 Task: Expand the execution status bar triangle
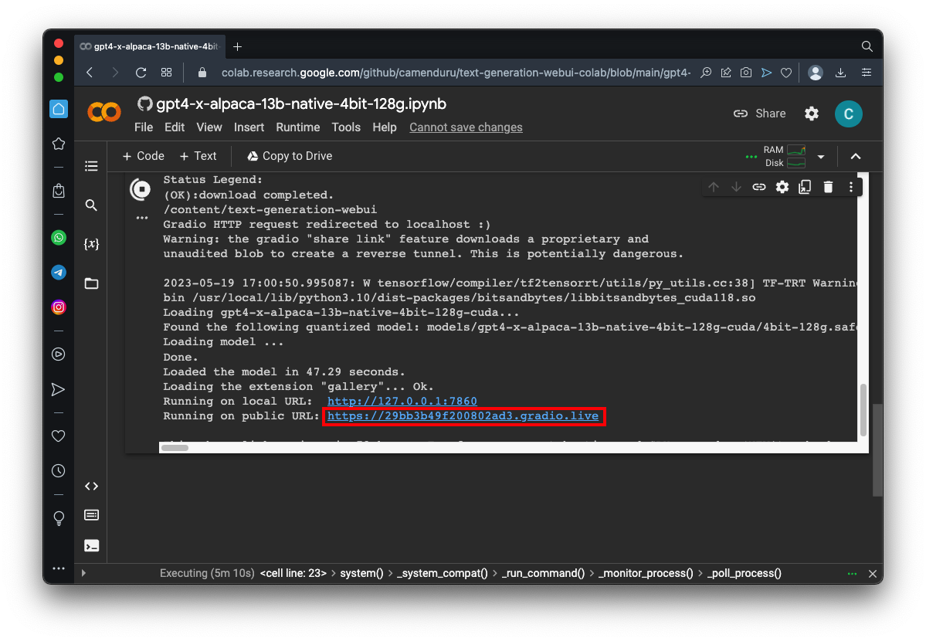(83, 573)
